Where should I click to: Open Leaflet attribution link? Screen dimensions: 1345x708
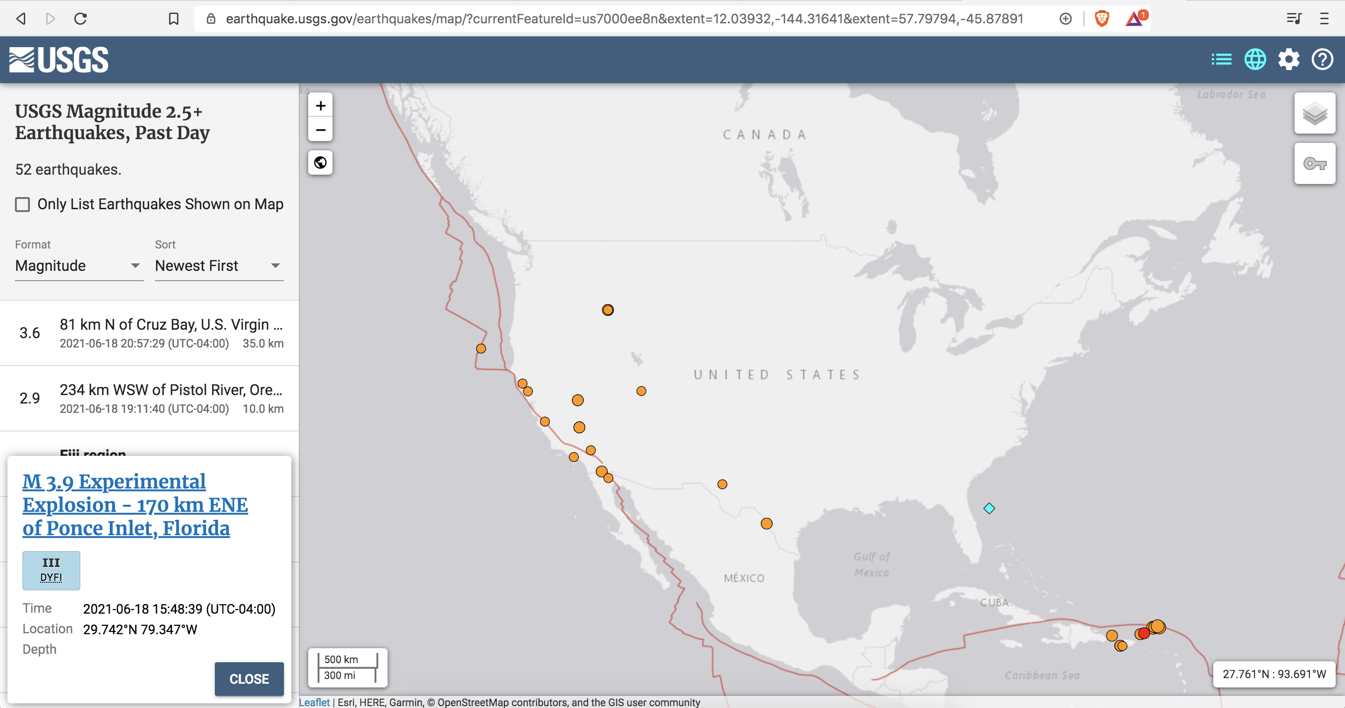pyautogui.click(x=314, y=702)
